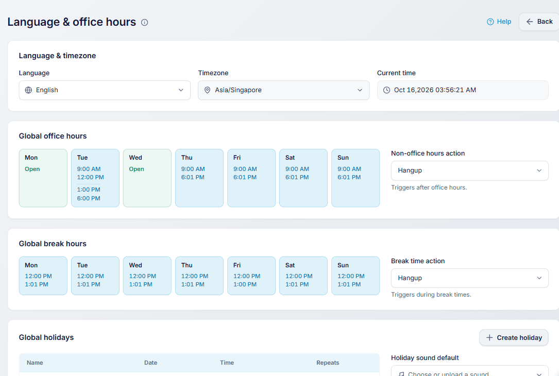Open the Asia/Singapore timezone dropdown

(x=283, y=90)
